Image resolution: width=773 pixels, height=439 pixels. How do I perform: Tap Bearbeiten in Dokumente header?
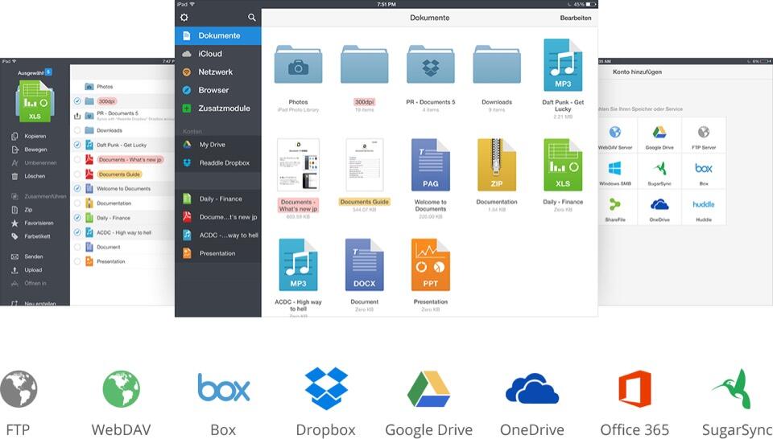[x=575, y=18]
